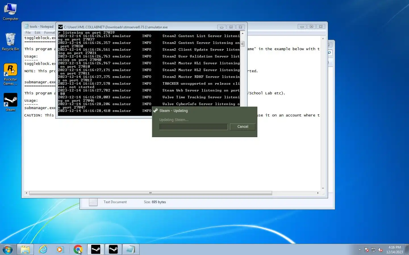This screenshot has width=409, height=255.
Task: Click the Notepad title bar document icon
Action: 27,26
